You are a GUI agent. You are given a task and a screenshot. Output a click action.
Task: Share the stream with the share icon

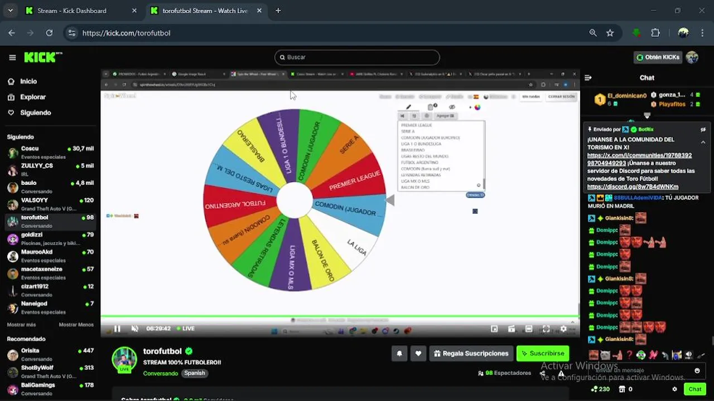click(542, 373)
